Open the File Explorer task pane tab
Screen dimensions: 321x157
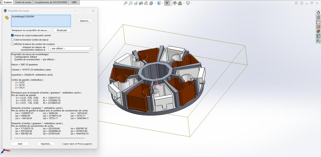click(x=318, y=22)
